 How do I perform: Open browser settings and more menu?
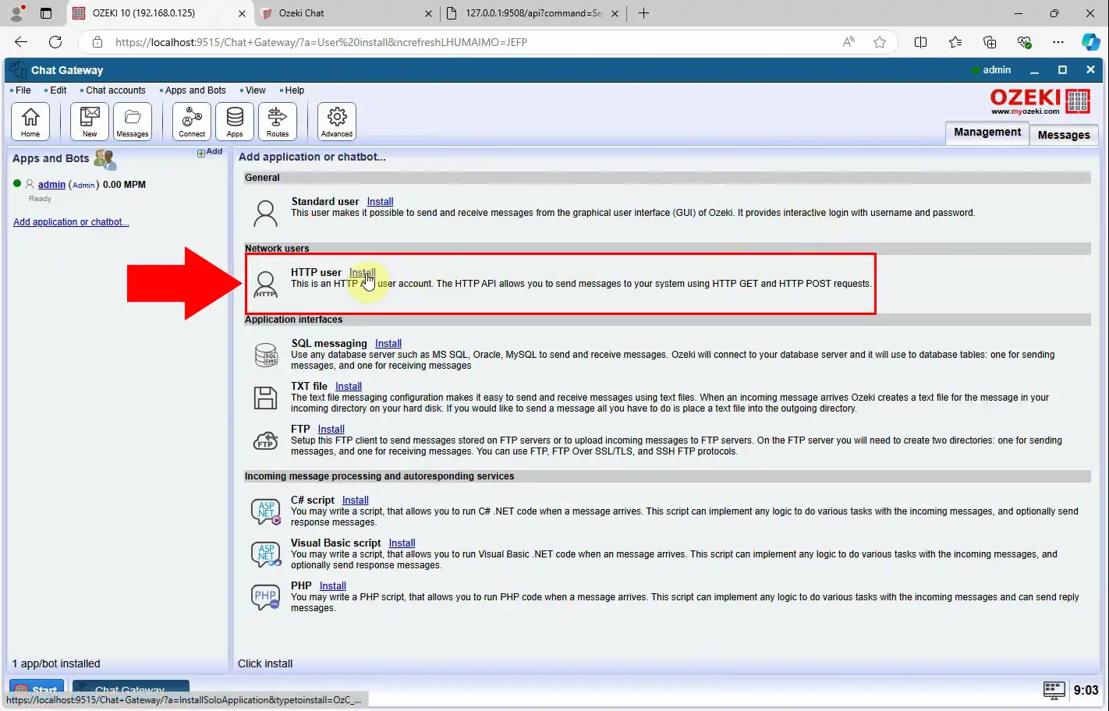[1058, 42]
